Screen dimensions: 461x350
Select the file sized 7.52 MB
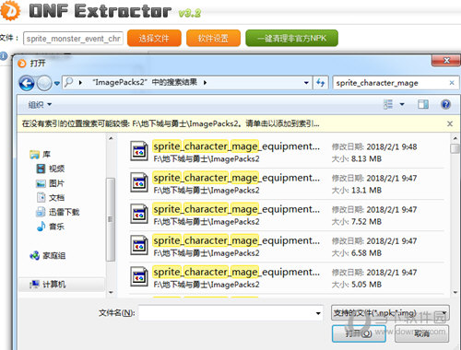(x=287, y=215)
